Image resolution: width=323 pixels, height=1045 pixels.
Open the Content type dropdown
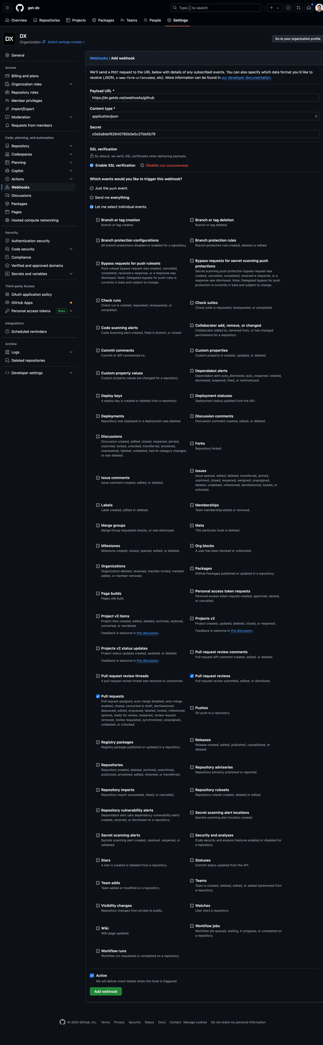tap(204, 116)
